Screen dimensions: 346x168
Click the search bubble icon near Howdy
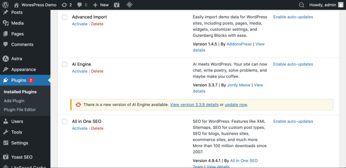[x=301, y=5]
